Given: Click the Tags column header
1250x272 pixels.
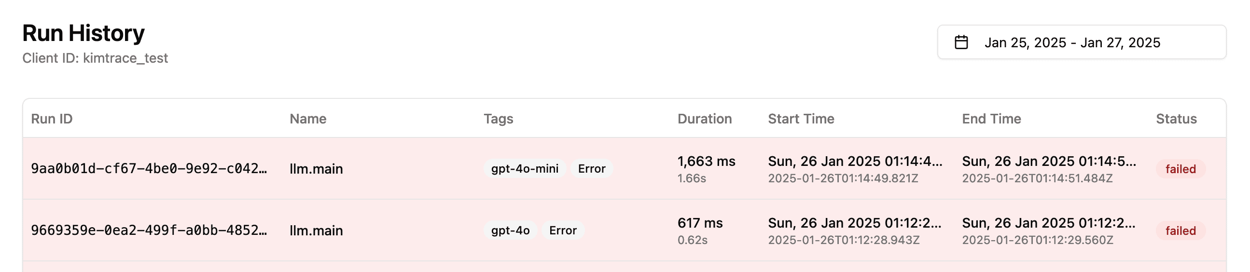Looking at the screenshot, I should (499, 119).
